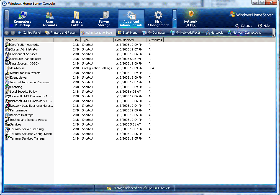The width and height of the screenshot is (280, 195).
Task: Open the Control Panel link
Action: [29, 33]
